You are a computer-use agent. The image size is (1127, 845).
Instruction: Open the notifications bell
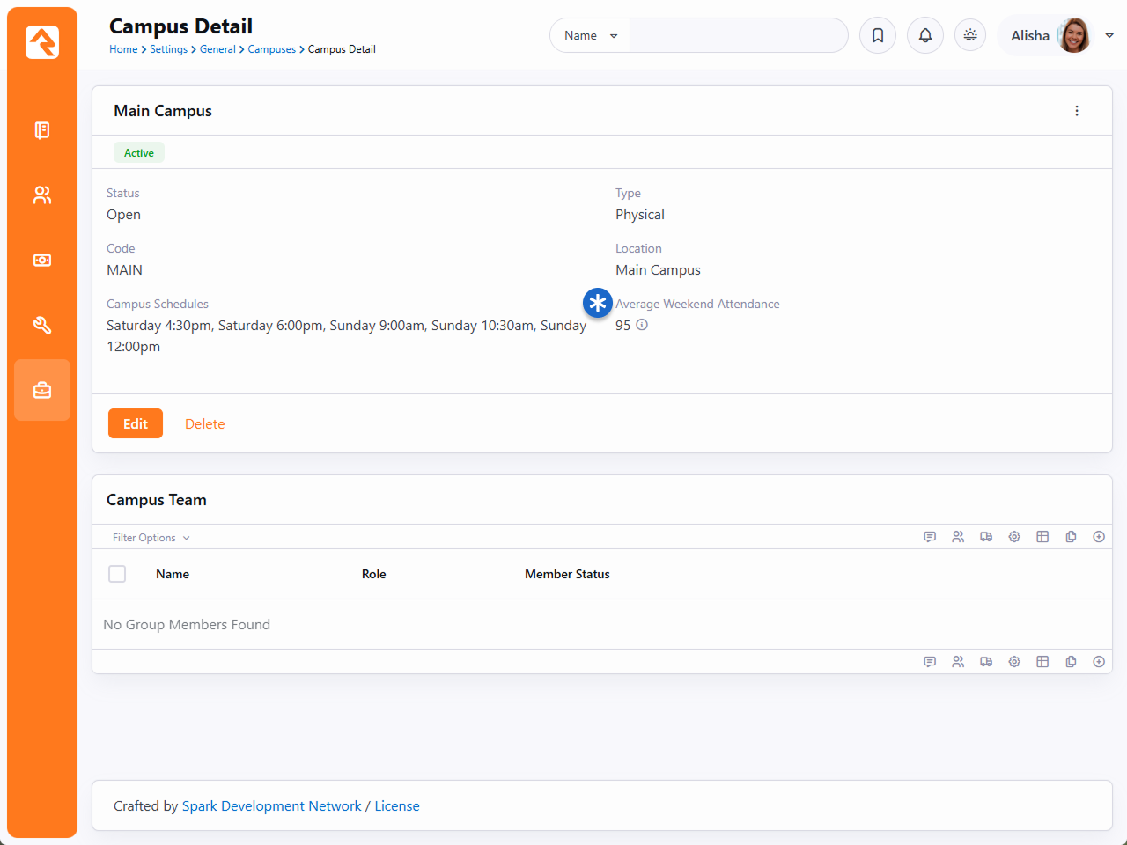click(x=925, y=35)
